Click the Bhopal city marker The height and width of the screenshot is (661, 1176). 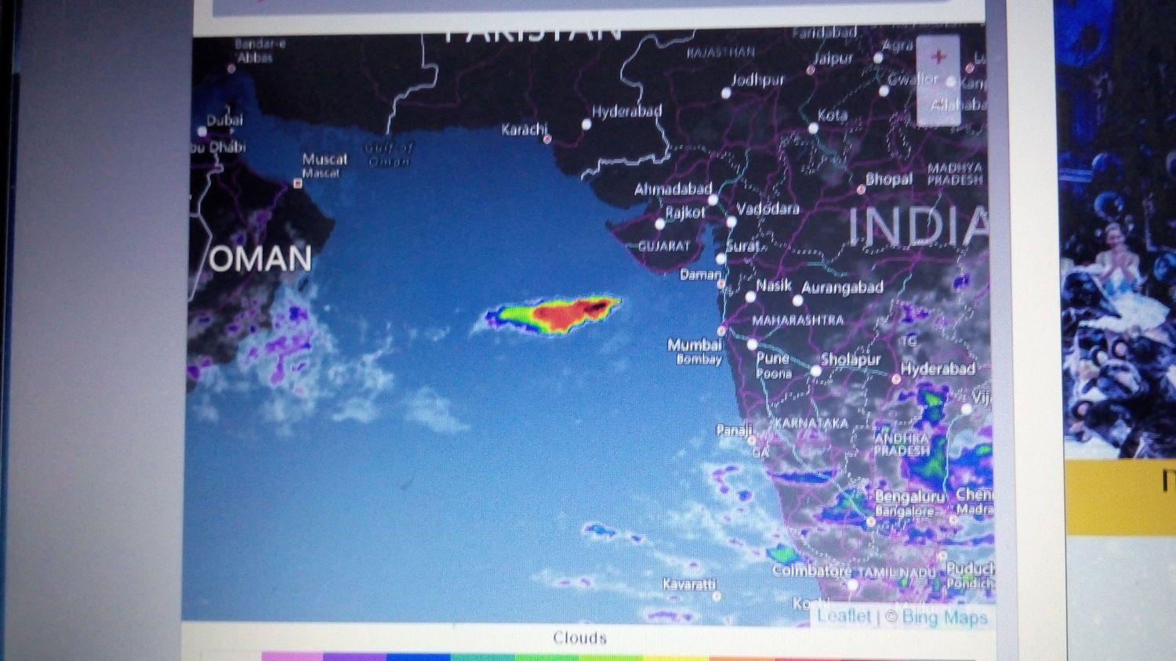coord(861,190)
